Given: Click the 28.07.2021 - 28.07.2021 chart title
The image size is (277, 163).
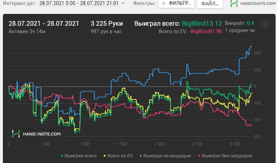Looking at the screenshot, I should pyautogui.click(x=44, y=23).
